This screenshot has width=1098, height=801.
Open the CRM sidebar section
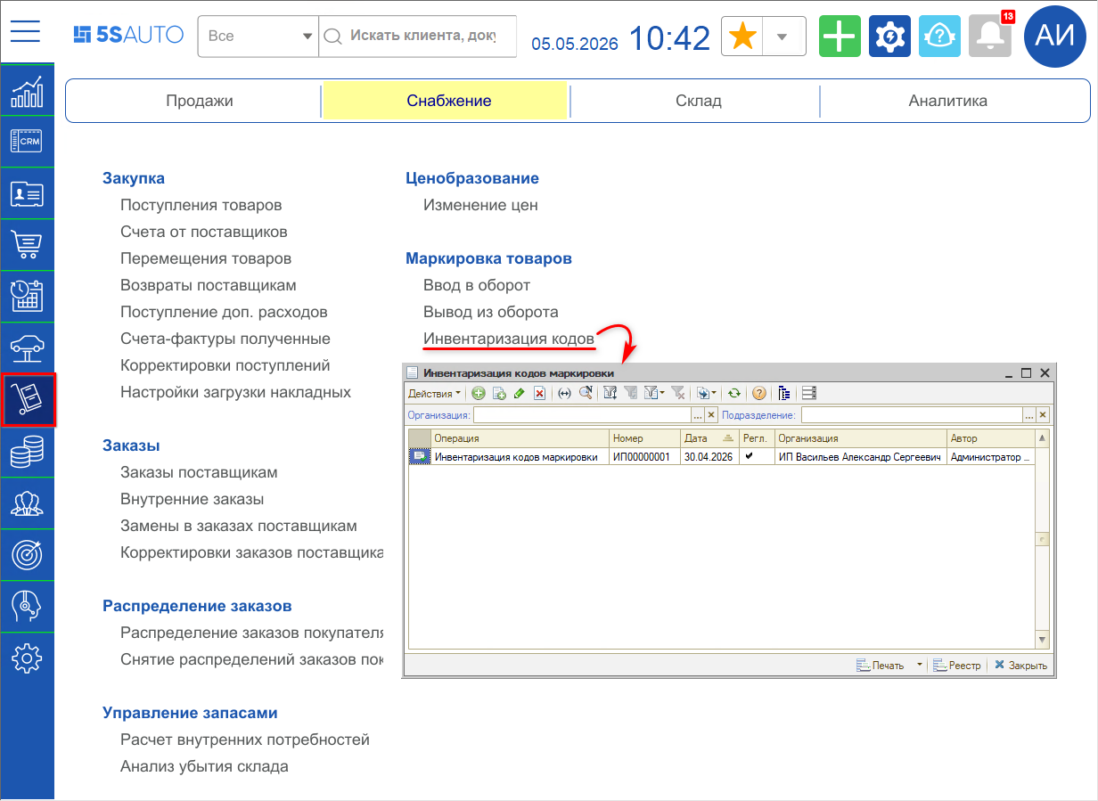pos(27,142)
